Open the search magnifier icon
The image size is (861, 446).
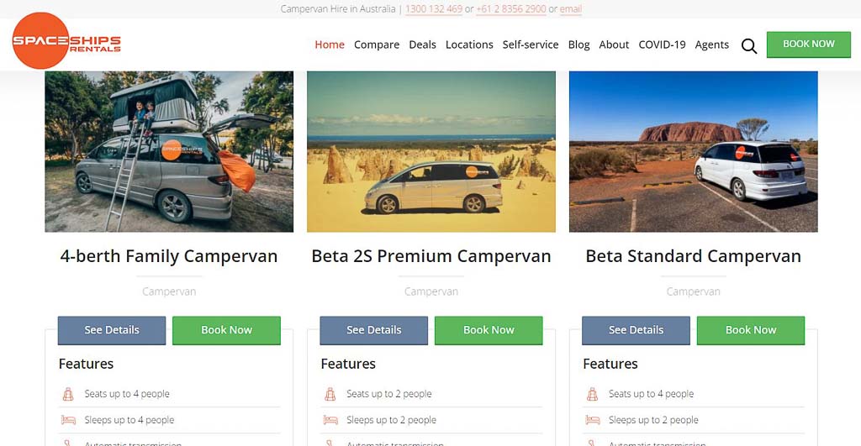tap(749, 46)
